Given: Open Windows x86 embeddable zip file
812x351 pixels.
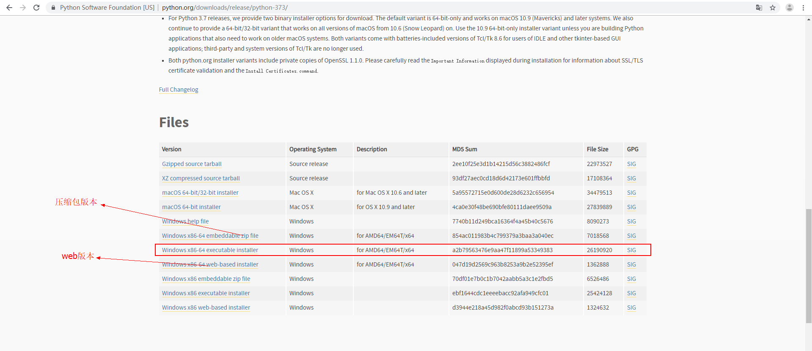Looking at the screenshot, I should coord(206,279).
